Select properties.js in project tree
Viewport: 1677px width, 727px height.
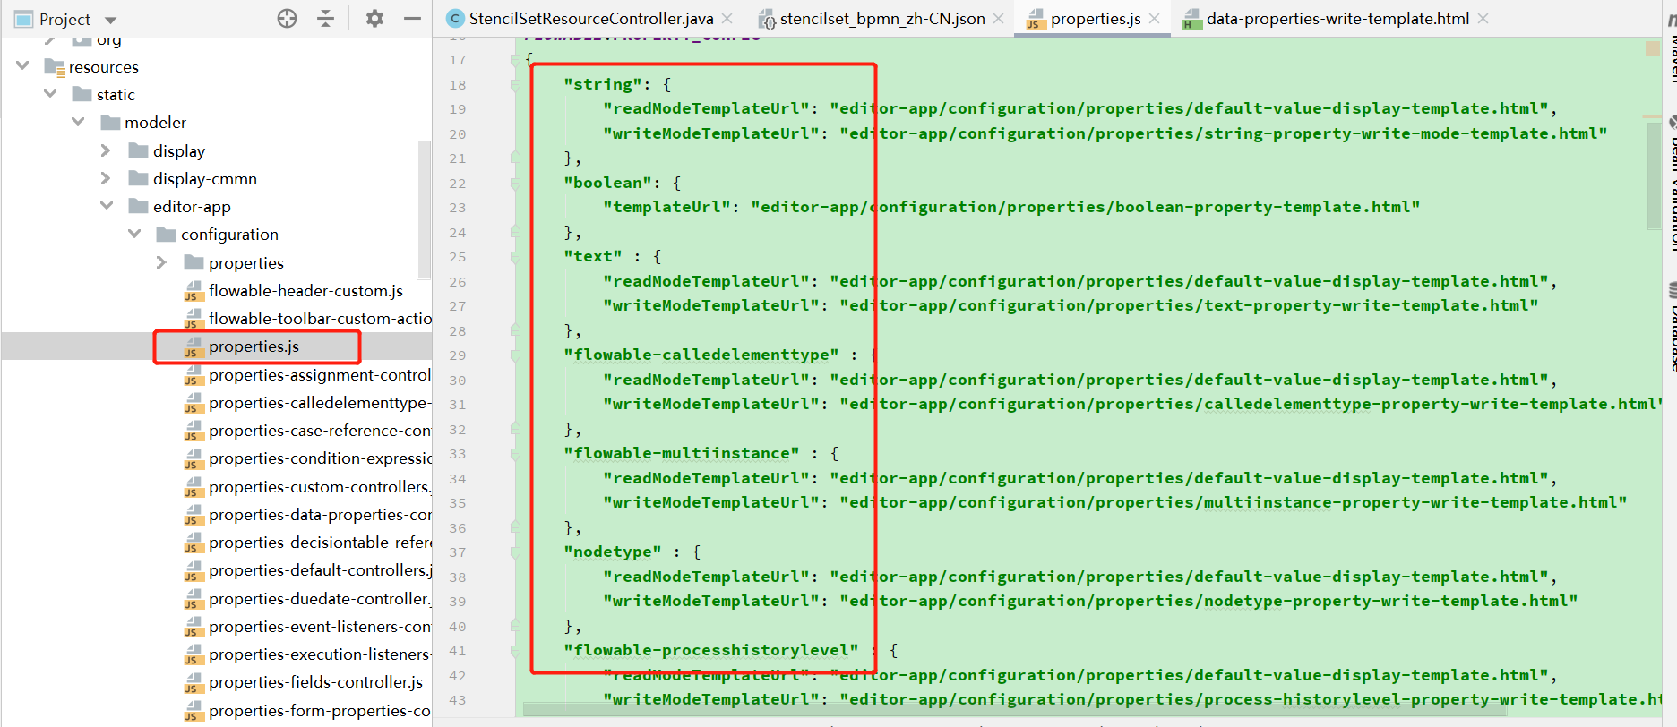254,346
